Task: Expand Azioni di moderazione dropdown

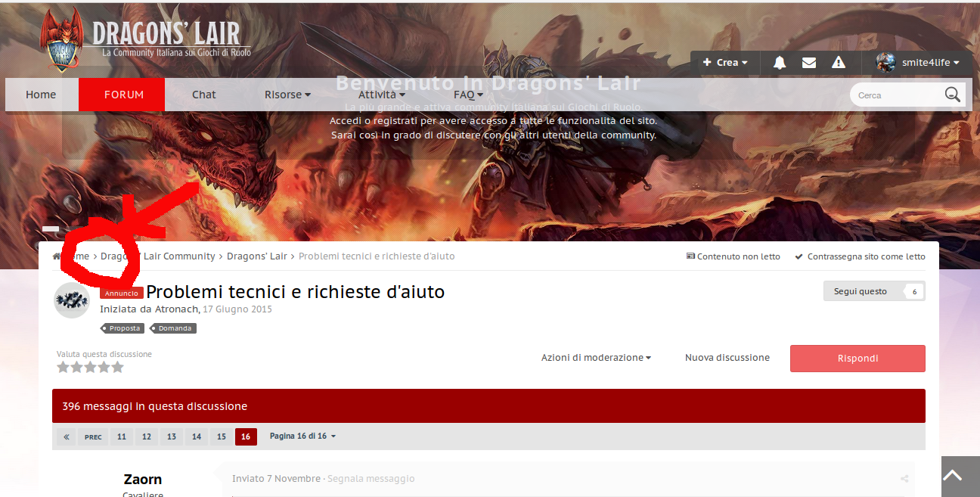Action: (596, 358)
